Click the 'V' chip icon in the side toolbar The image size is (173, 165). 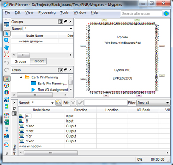[7, 86]
